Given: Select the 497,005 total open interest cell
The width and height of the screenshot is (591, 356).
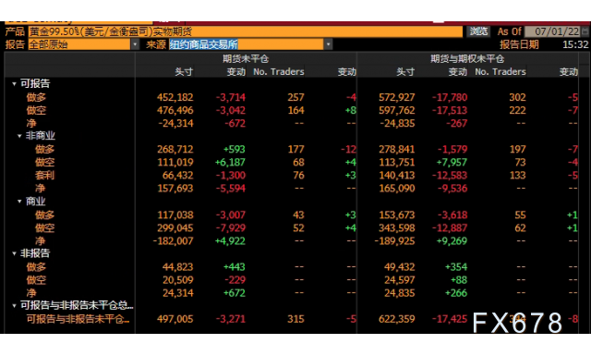Looking at the screenshot, I should [x=175, y=319].
